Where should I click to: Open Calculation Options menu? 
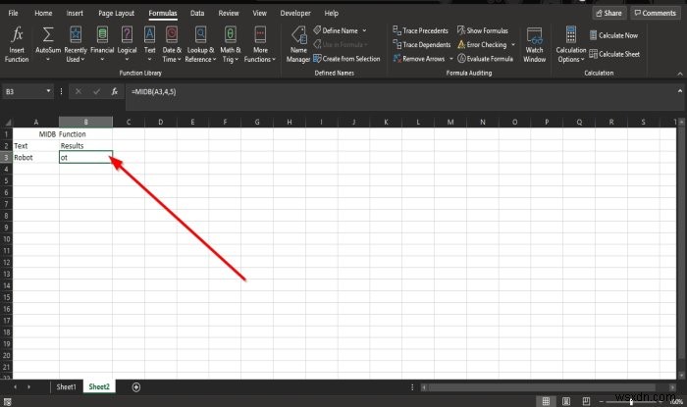(571, 44)
